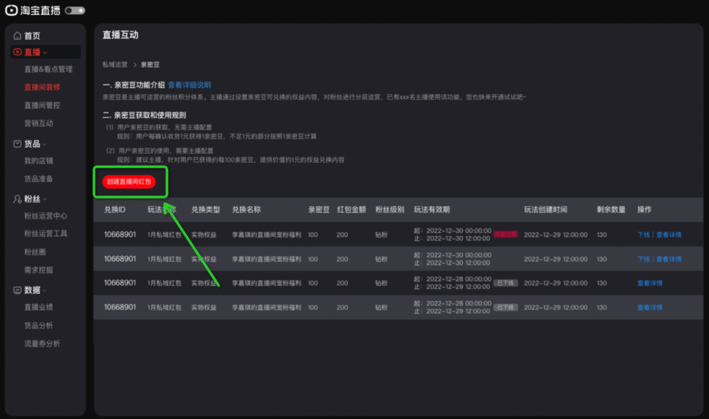Select the first 兑换ID 10668901 table row
709x419 pixels.
tap(120, 235)
